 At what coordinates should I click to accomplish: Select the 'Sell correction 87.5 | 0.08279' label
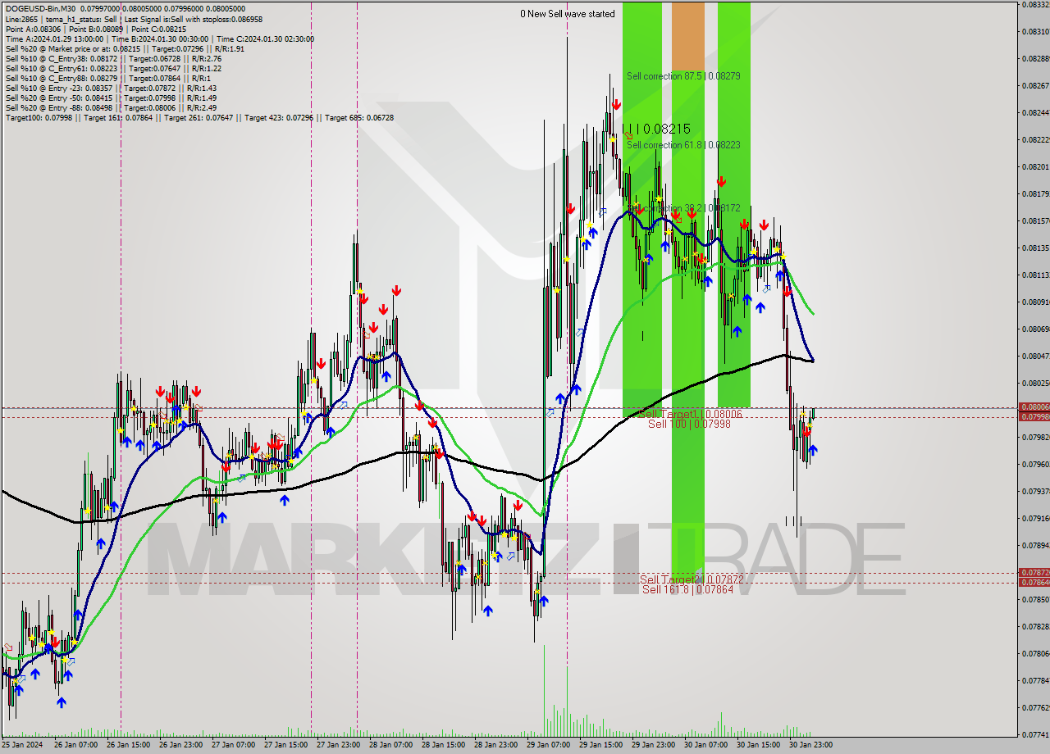point(683,76)
